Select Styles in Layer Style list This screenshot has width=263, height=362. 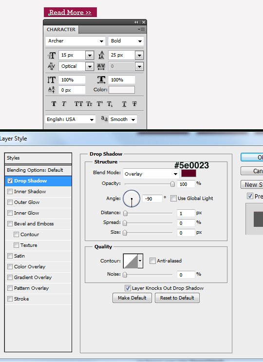[38, 158]
